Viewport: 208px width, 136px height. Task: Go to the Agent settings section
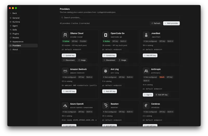click(23, 26)
